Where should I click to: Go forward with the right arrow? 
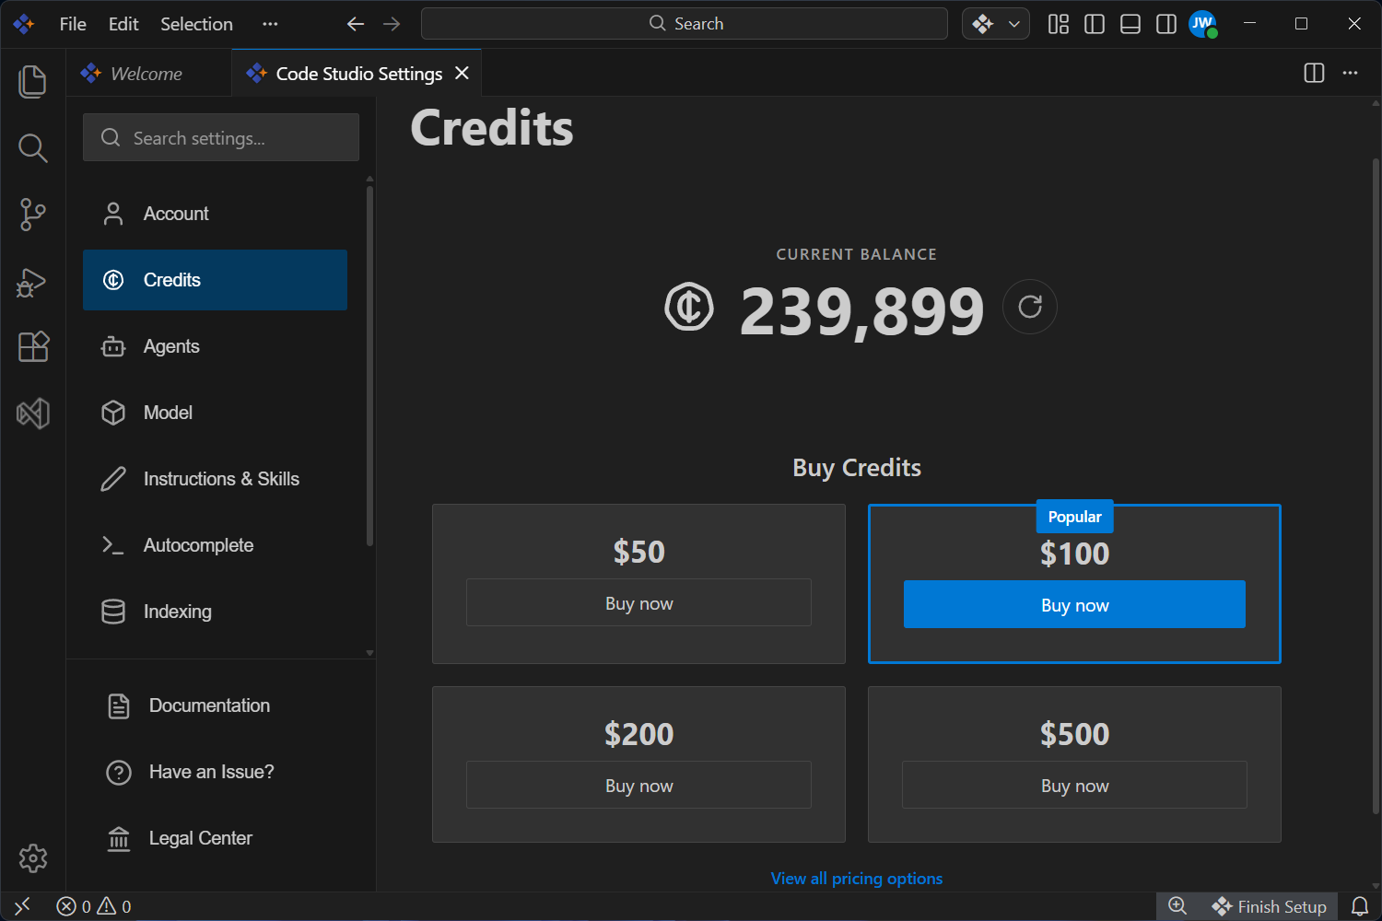click(x=392, y=24)
